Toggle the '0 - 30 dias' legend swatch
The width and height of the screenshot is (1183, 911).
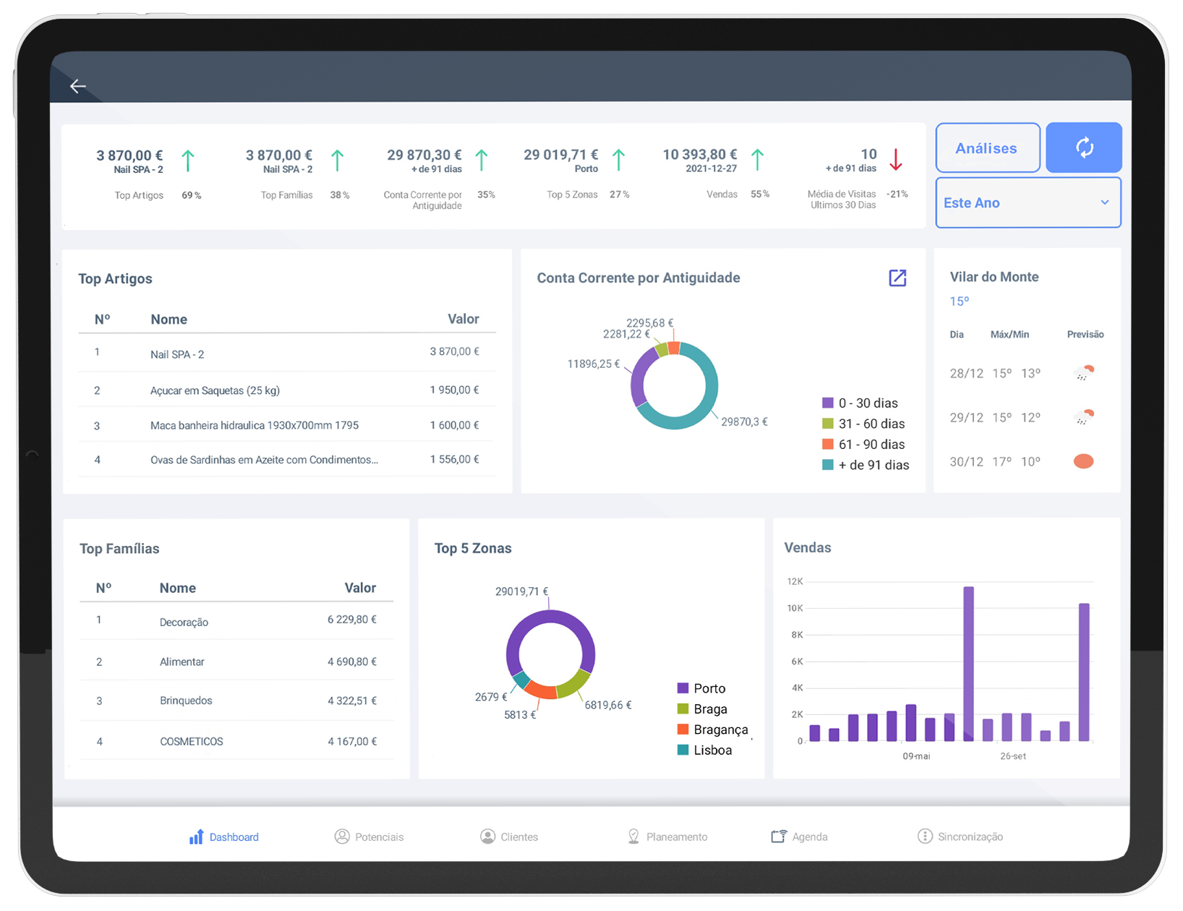coord(828,403)
